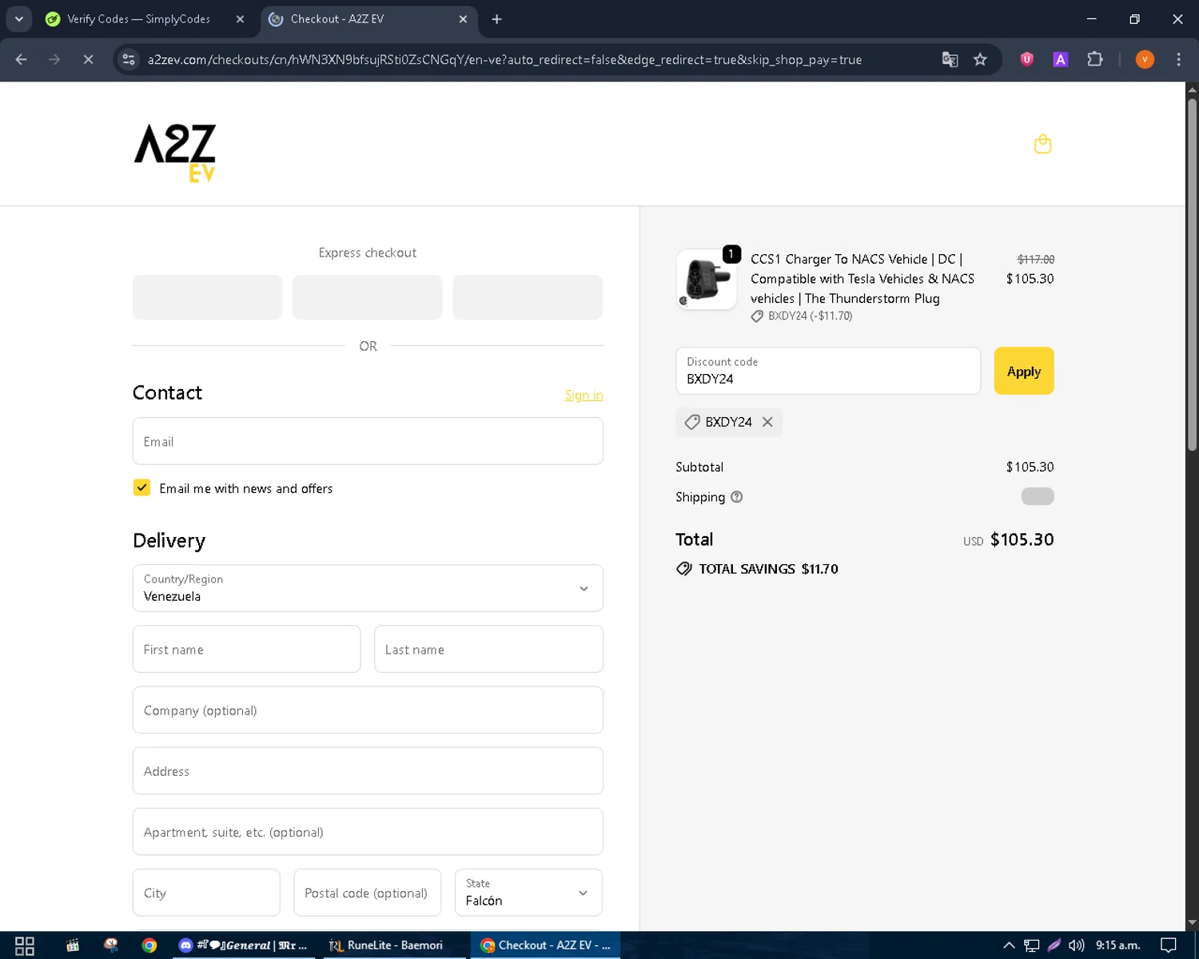The image size is (1199, 959).
Task: Open the red shield extension icon
Action: click(1027, 59)
